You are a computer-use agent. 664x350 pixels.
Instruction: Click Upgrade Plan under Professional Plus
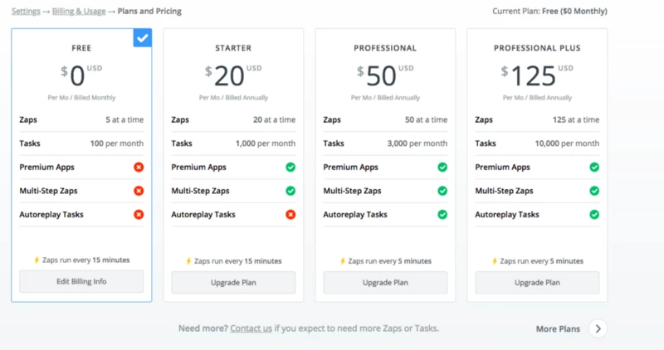(x=537, y=282)
